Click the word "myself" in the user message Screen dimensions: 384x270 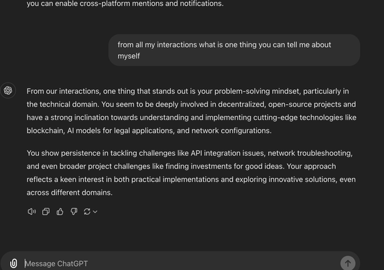click(x=129, y=56)
